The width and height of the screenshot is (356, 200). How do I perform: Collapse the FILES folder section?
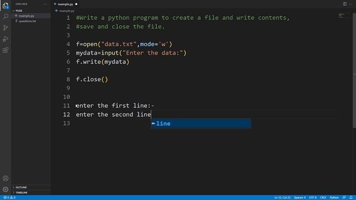31,11
